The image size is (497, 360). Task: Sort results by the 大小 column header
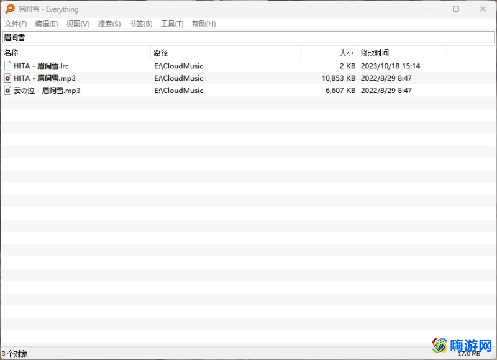(329, 53)
